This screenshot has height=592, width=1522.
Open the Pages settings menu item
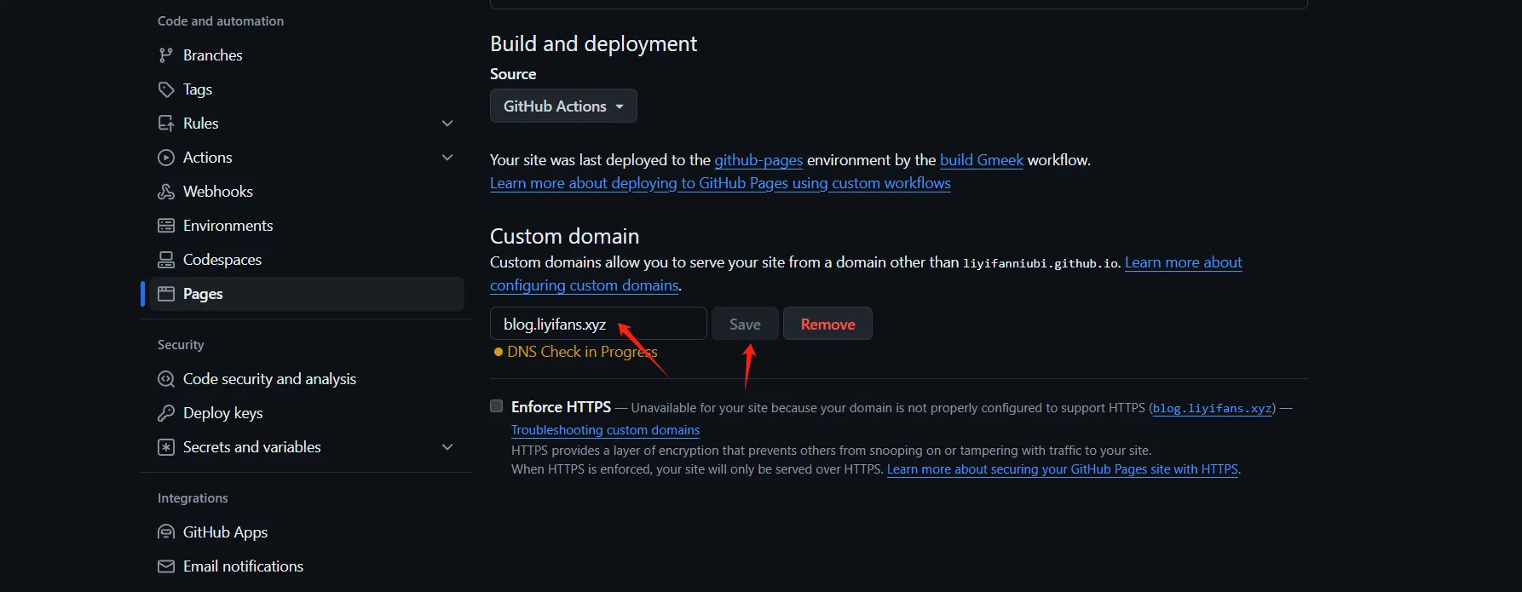coord(203,294)
